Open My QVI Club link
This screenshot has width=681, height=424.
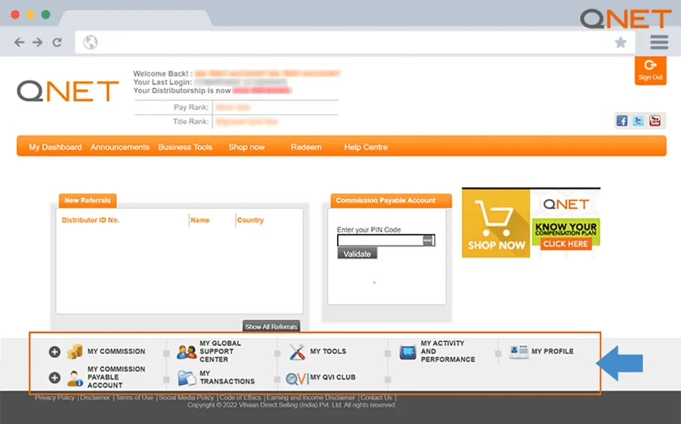pyautogui.click(x=333, y=377)
